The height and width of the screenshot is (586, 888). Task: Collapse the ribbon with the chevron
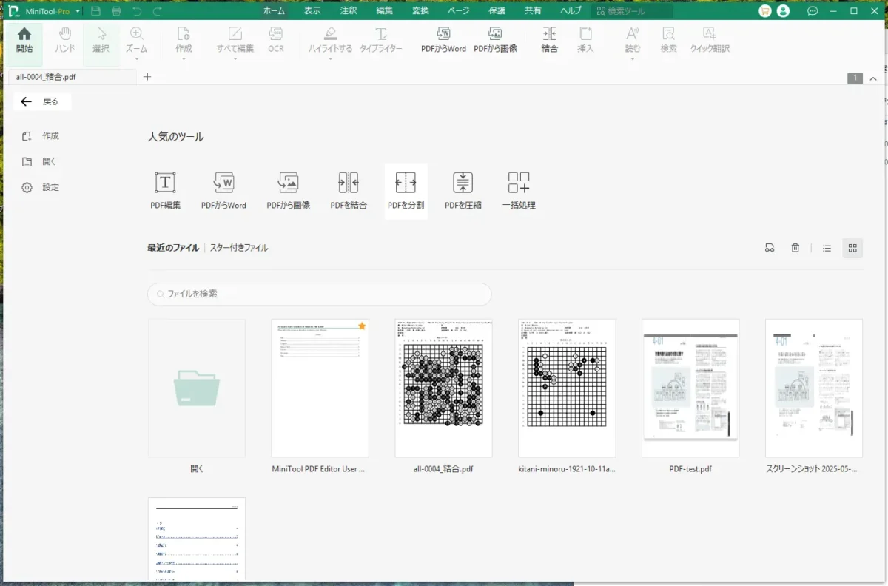coord(874,78)
